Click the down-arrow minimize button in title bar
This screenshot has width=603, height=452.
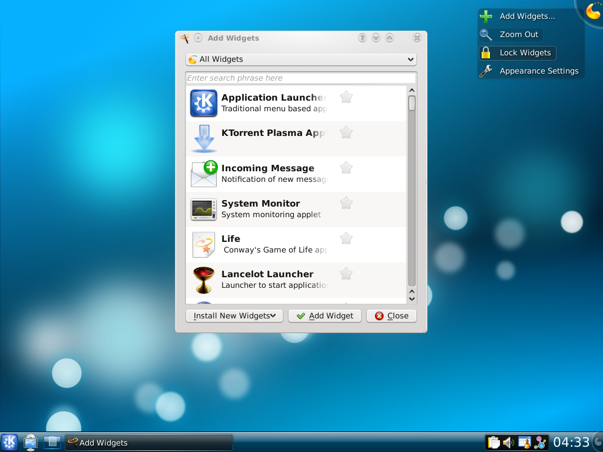coord(376,38)
